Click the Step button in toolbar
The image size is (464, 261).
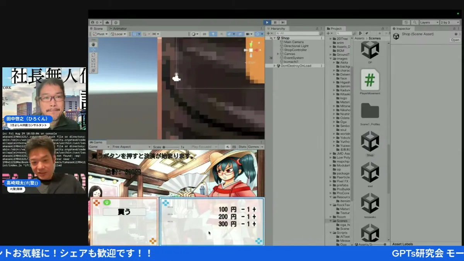[x=283, y=22]
